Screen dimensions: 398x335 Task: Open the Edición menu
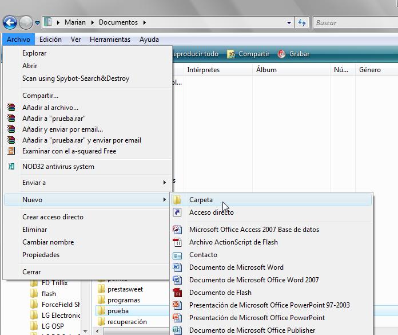click(x=50, y=40)
